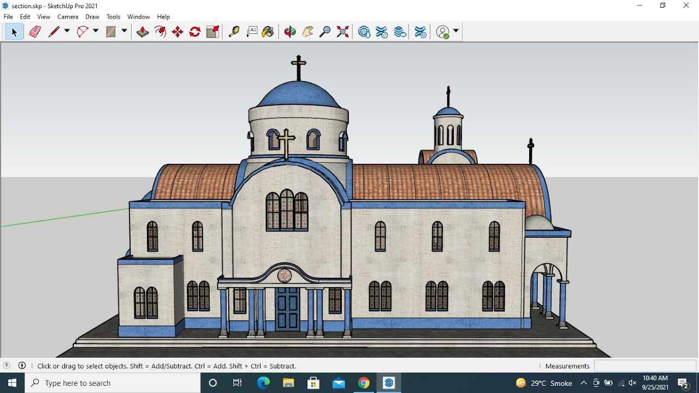Select the Rotate tool
This screenshot has height=393, width=699.
pyautogui.click(x=195, y=32)
